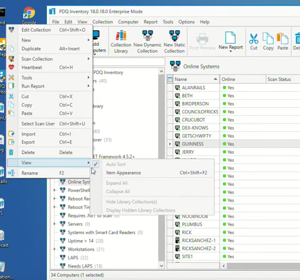Select the Uptime > 14 collection
300x280 pixels.
pyautogui.click(x=85, y=241)
